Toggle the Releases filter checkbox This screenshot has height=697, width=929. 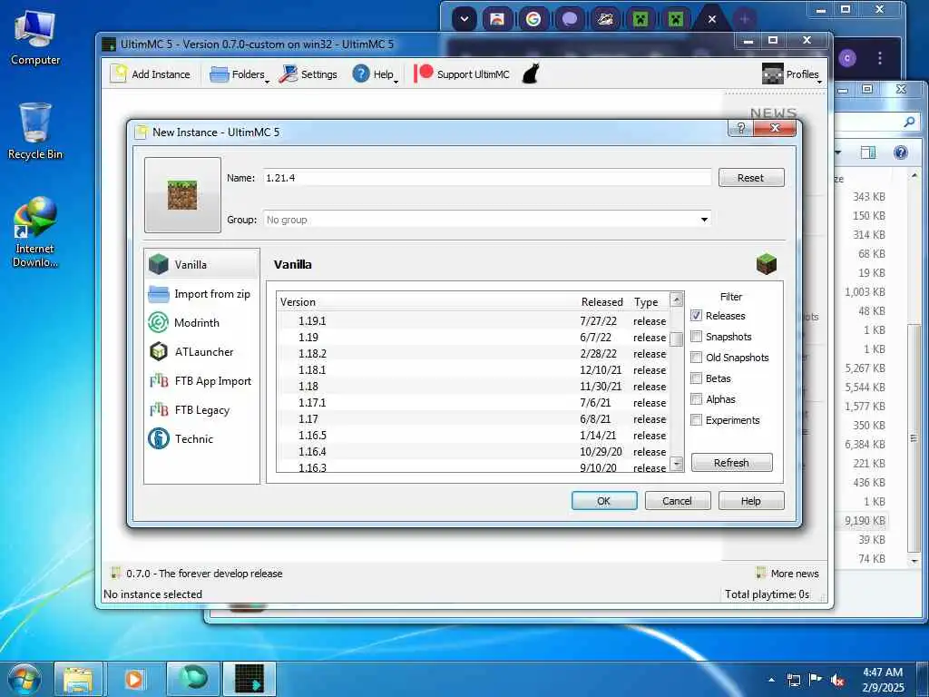coord(696,316)
